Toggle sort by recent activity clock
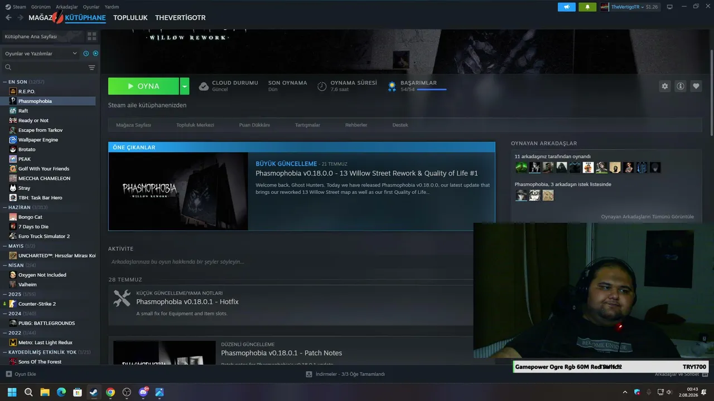714x401 pixels. tap(86, 53)
